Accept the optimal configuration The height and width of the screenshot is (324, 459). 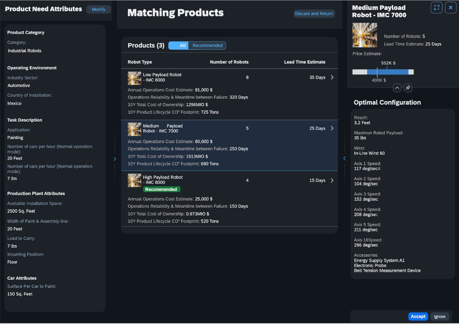tap(418, 316)
